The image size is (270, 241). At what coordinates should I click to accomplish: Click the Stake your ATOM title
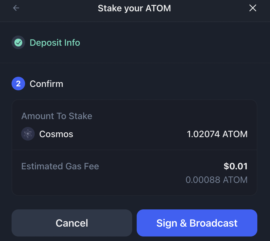pos(134,8)
